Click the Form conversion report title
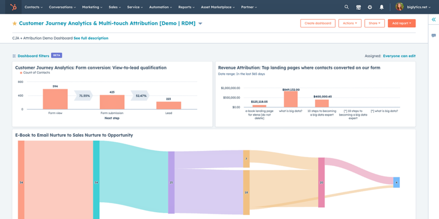The image size is (439, 219). click(x=91, y=68)
